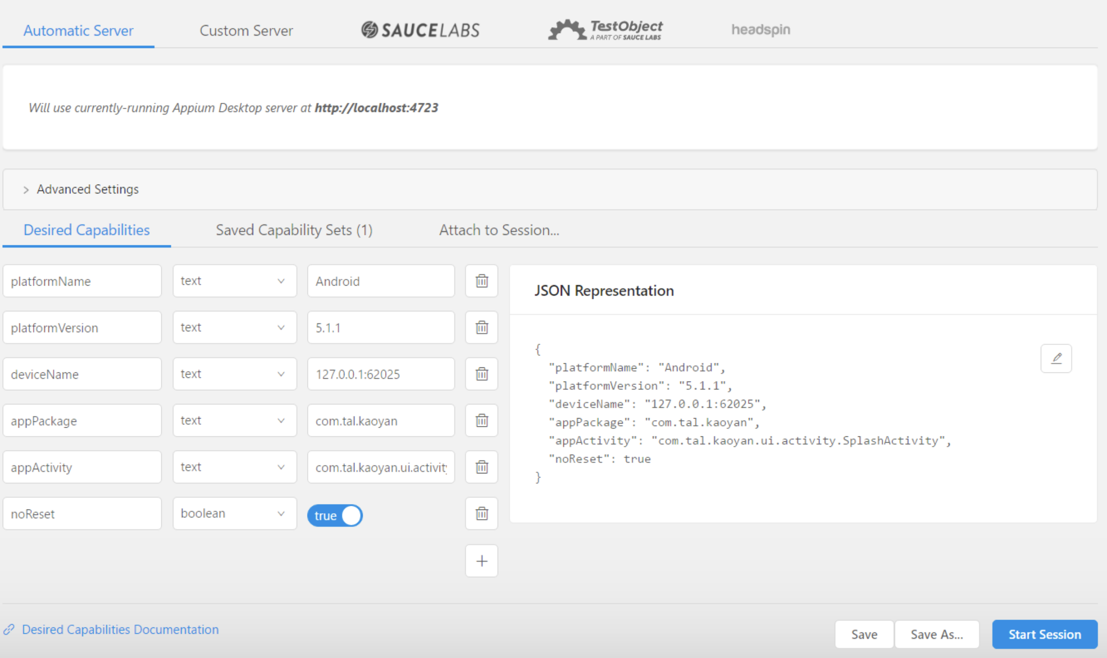Open Desired Capabilities Documentation
This screenshot has height=658, width=1107.
[120, 629]
